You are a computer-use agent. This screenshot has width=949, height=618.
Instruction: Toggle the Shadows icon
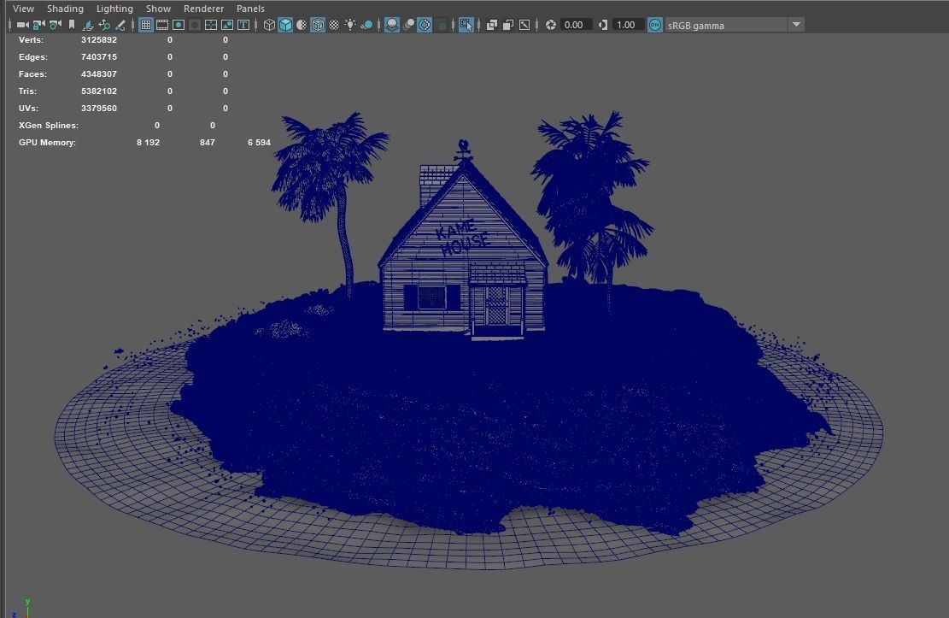click(x=366, y=25)
